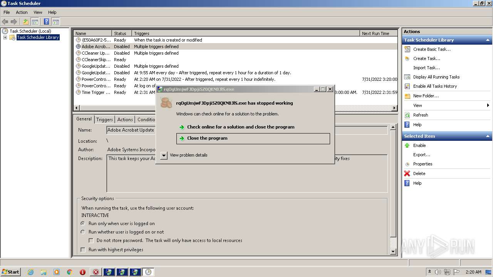Select the Time Trigger task row
This screenshot has width=493, height=277.
pos(235,92)
